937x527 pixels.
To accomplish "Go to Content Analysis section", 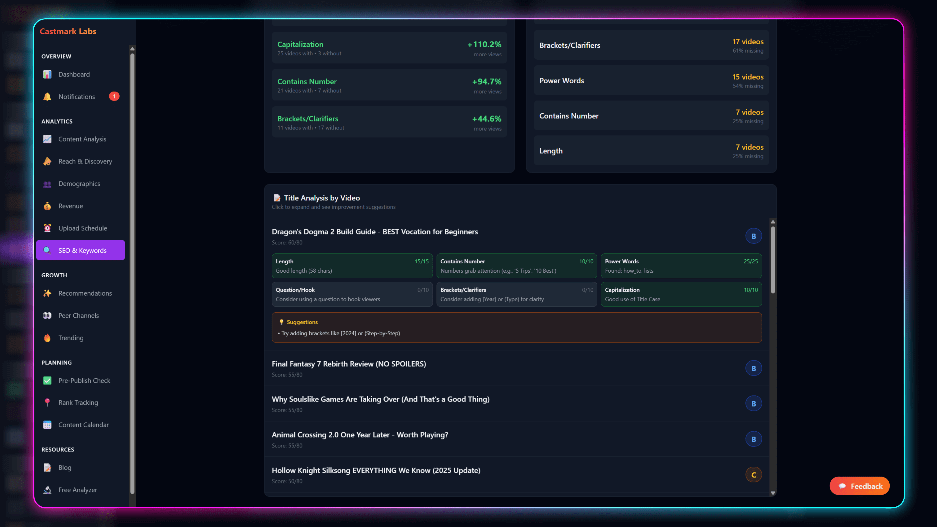I will click(x=82, y=139).
